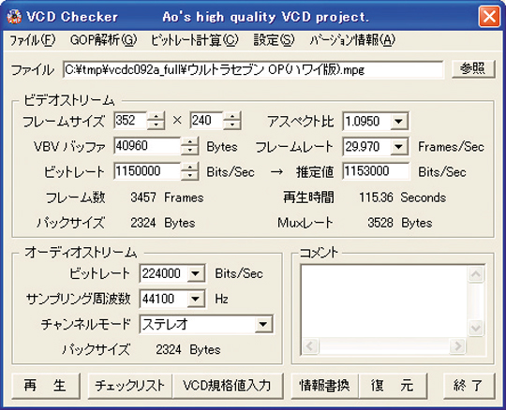The height and width of the screenshot is (410, 506).
Task: Increase frame width 352 with up spinner
Action: click(156, 117)
